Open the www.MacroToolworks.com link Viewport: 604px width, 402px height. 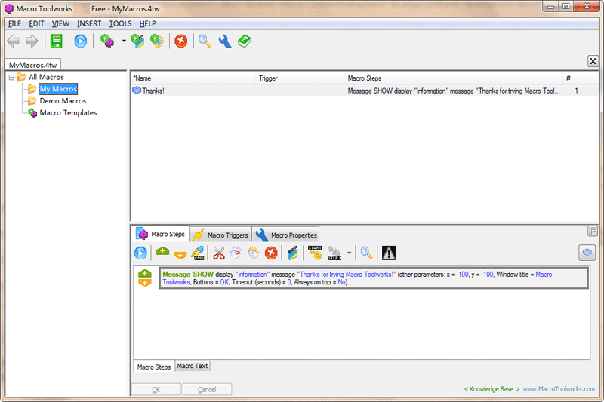(x=559, y=389)
